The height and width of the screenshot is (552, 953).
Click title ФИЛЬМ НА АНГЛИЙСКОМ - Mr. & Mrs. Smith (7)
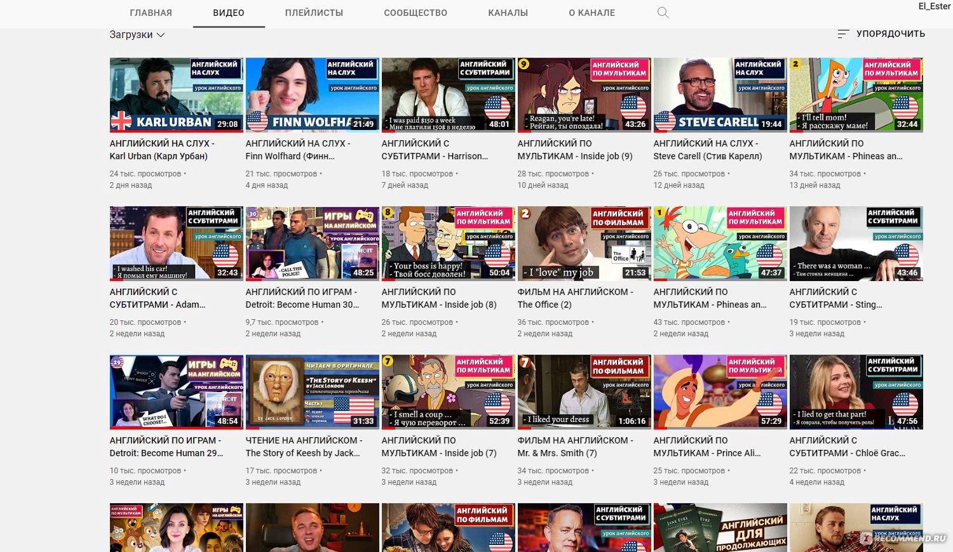pyautogui.click(x=575, y=447)
